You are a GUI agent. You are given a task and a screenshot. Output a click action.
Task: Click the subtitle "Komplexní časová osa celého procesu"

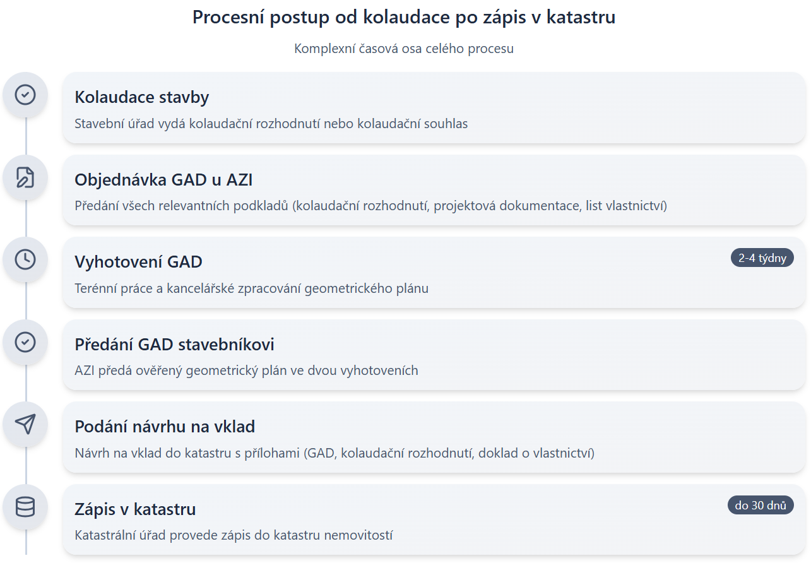pos(404,49)
